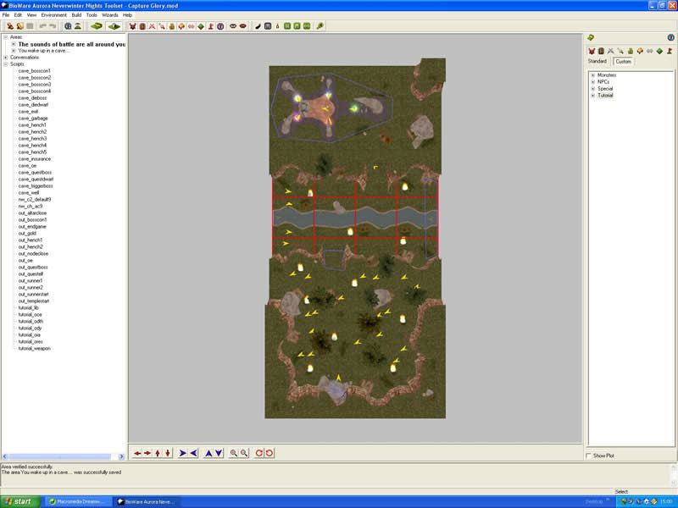Click the Redo arrow in the main toolbar

tap(53, 26)
